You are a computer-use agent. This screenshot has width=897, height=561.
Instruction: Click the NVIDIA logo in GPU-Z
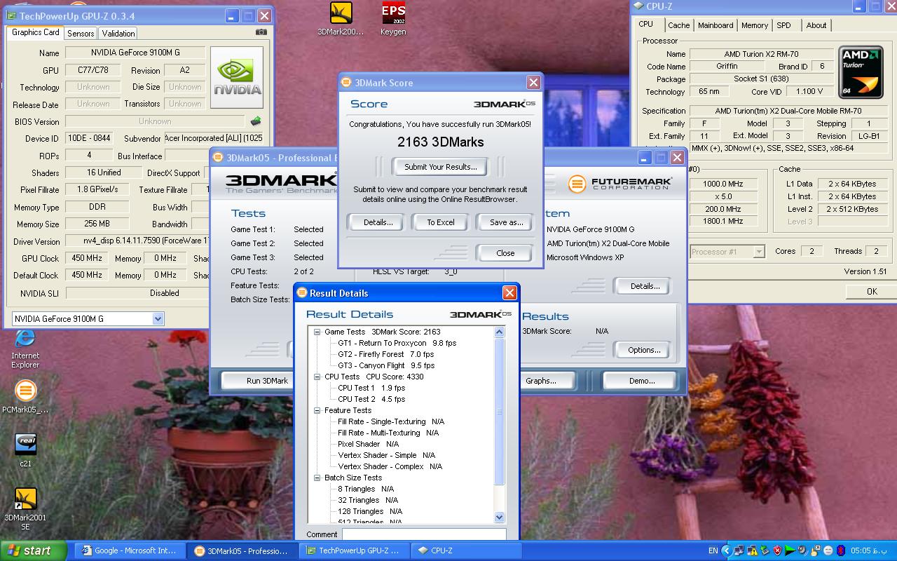click(237, 77)
